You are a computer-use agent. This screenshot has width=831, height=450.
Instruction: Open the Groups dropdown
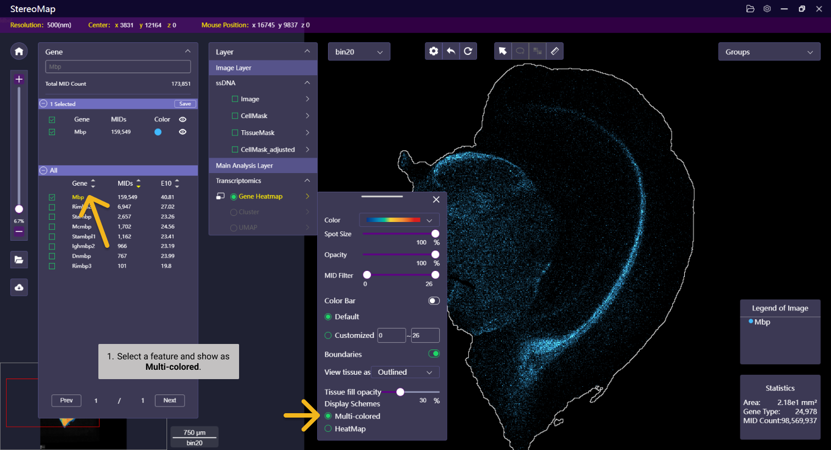point(768,52)
